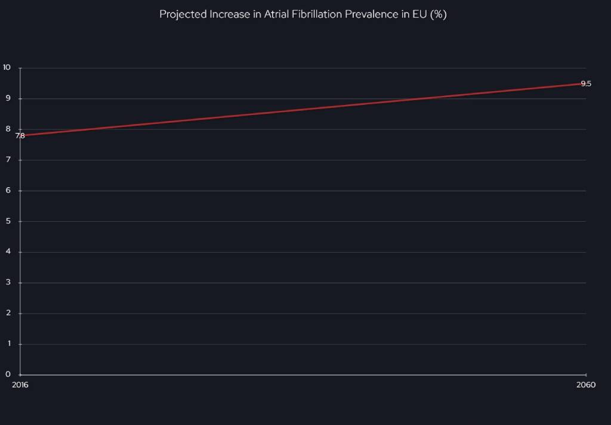Select the y-axis tick label 0

tap(8, 374)
